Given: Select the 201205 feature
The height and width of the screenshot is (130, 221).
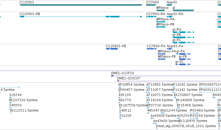Looking at the screenshot, I should [120, 118].
